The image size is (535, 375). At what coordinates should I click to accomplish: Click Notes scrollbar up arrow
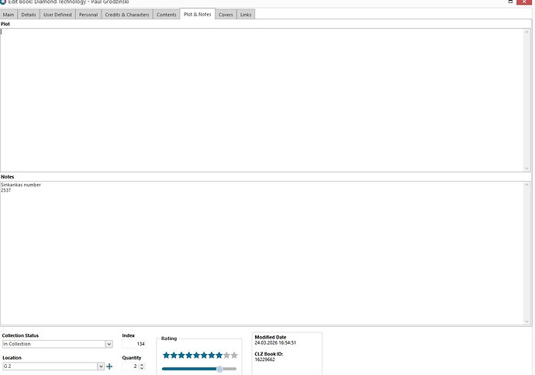(x=526, y=185)
